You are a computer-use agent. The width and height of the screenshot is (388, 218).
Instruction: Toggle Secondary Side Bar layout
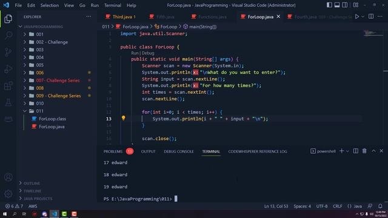(344, 5)
